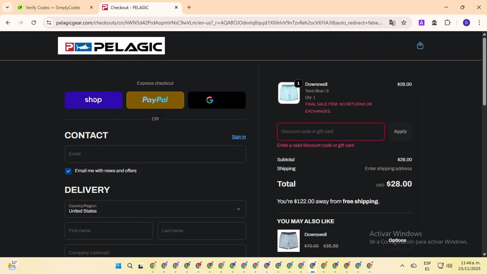This screenshot has width=487, height=274.
Task: Open the ESP language indicator
Action: click(427, 266)
